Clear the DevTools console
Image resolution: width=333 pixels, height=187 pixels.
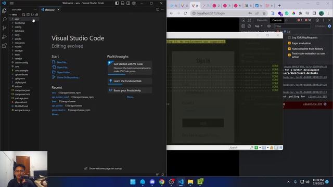249,26
